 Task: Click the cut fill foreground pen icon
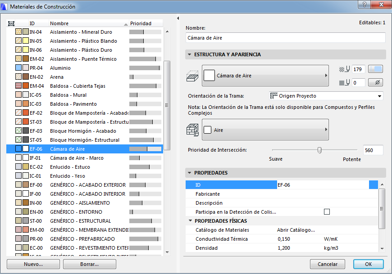pyautogui.click(x=345, y=69)
